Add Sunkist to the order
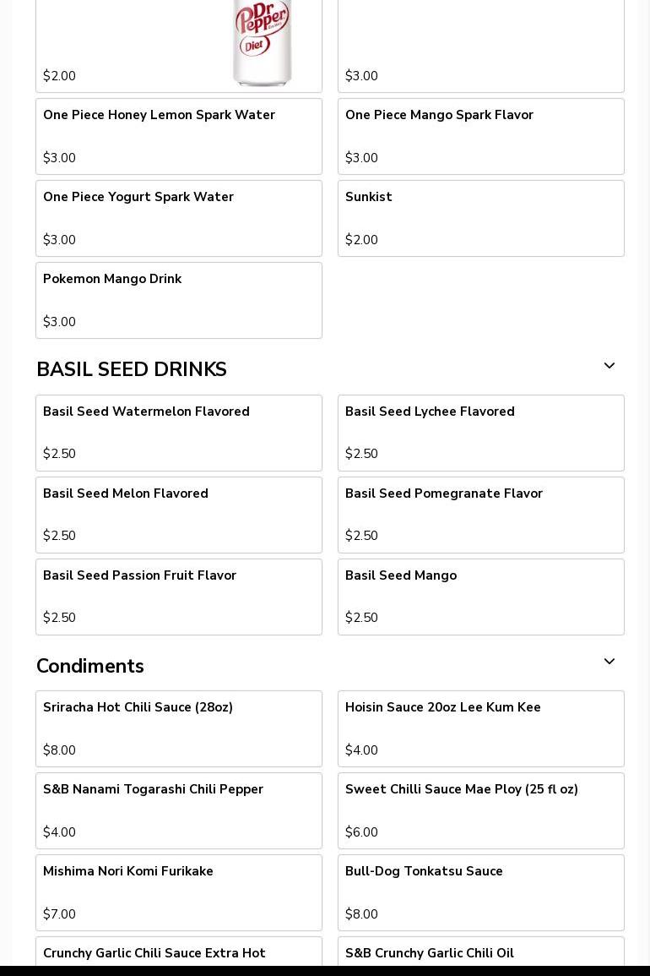 pyautogui.click(x=481, y=219)
